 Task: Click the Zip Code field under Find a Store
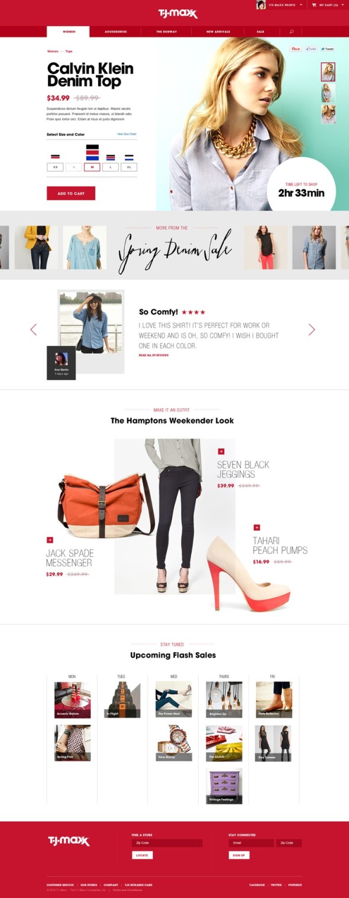pyautogui.click(x=167, y=843)
